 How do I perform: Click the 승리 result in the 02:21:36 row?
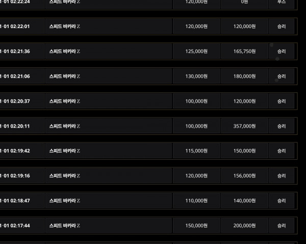pos(282,51)
